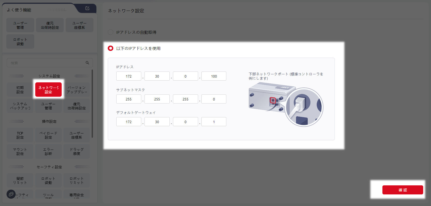Image resolution: width=431 pixels, height=206 pixels.
Task: Select '以下のIPアドレスを使用' radio button
Action: tap(111, 48)
